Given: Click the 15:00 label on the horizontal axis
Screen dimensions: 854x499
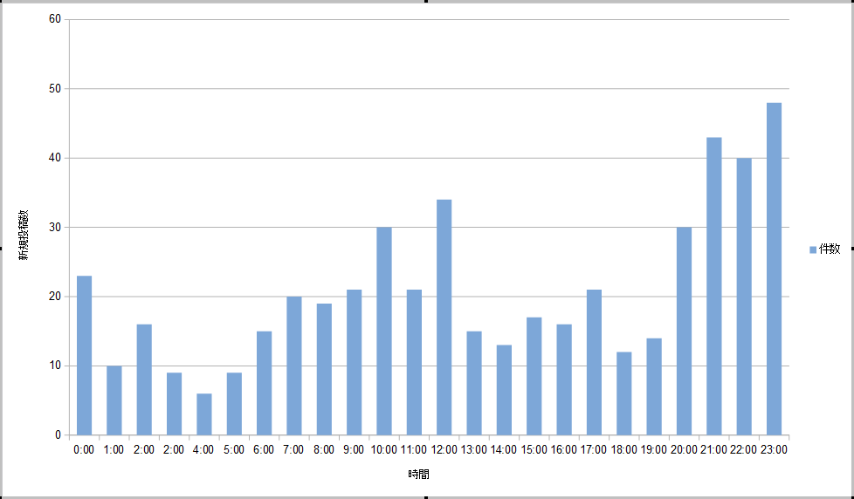Looking at the screenshot, I should pyautogui.click(x=534, y=450).
